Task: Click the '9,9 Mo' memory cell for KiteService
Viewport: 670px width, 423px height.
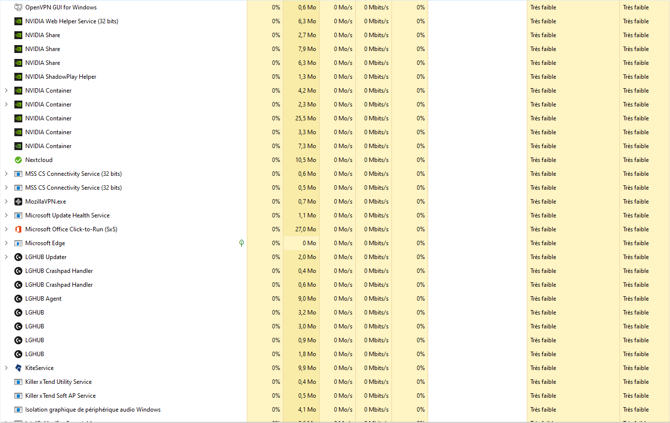Action: (301, 368)
